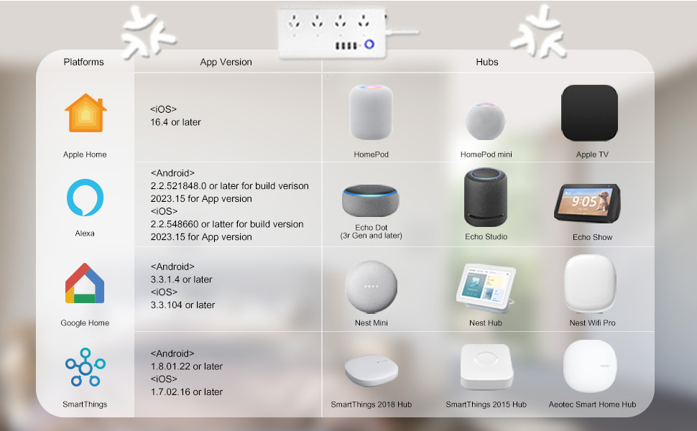Click the Apple Home house icon

[86, 113]
